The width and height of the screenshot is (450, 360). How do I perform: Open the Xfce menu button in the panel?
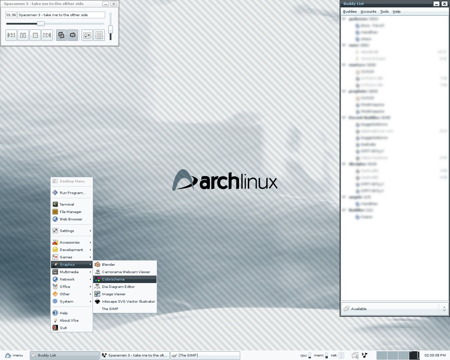[14, 355]
